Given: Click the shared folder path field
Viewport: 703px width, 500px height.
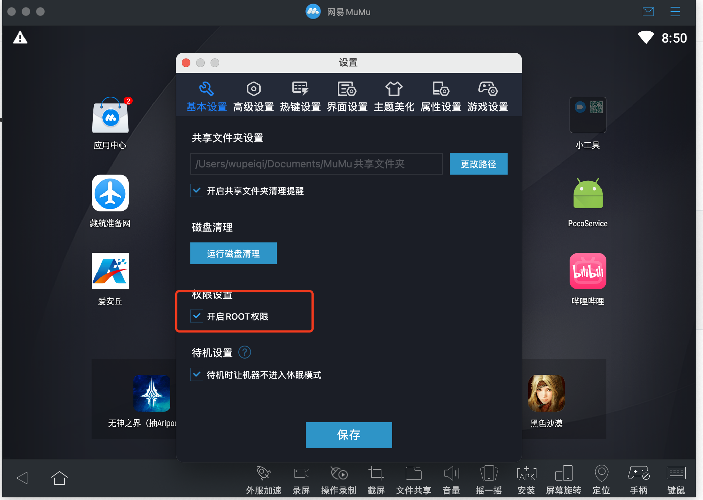Looking at the screenshot, I should [316, 164].
